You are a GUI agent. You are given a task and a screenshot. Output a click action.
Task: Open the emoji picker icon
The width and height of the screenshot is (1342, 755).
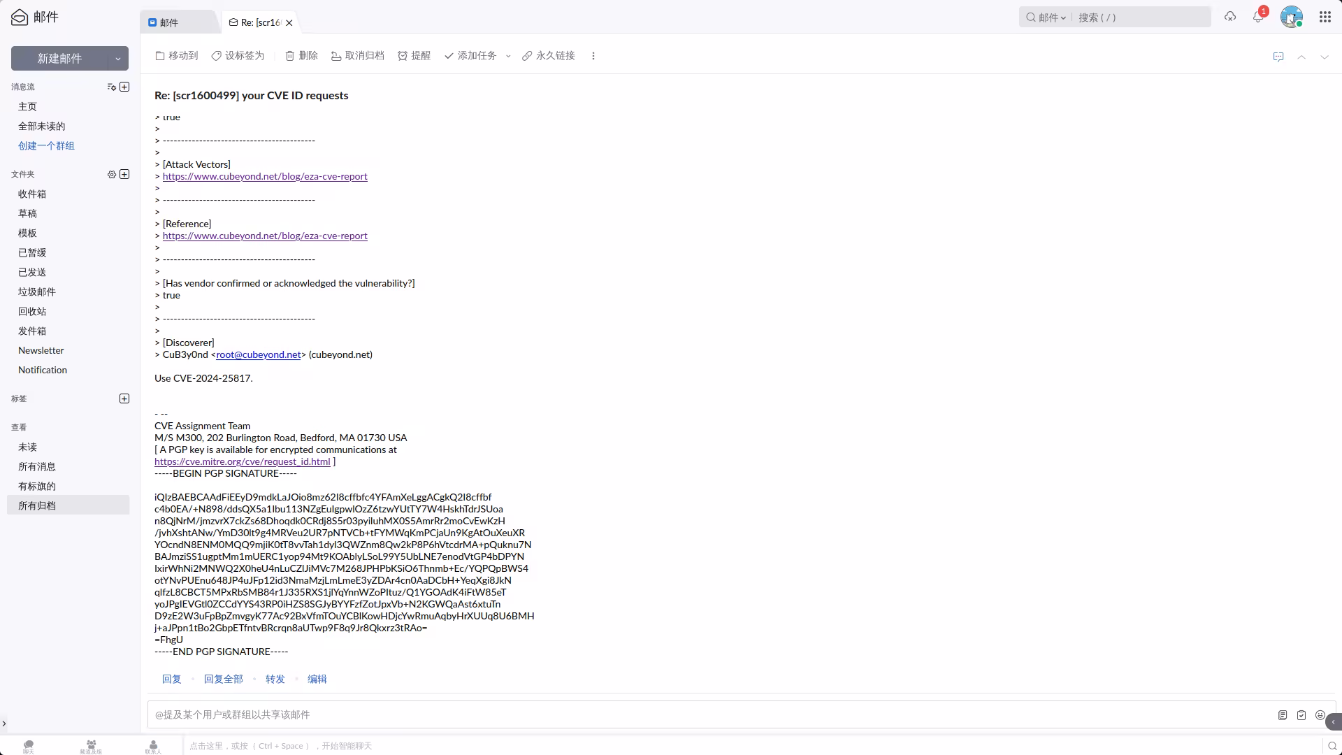[x=1320, y=715]
